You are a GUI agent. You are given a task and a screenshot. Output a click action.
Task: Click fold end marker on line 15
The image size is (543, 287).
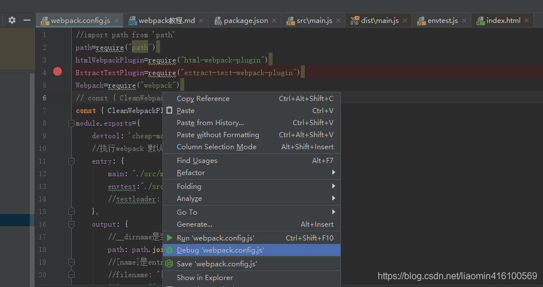point(71,211)
